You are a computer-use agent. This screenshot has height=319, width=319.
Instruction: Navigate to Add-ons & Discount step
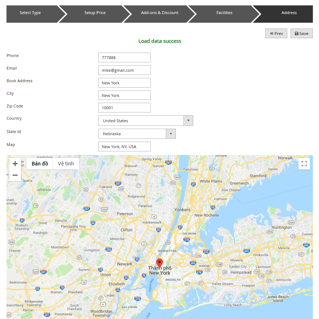[160, 13]
